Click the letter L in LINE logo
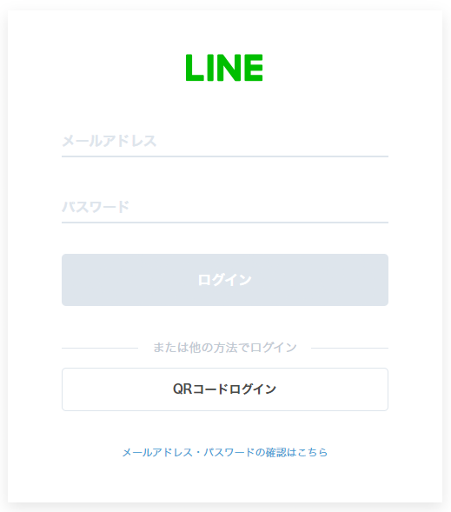This screenshot has height=512, width=451. 196,68
